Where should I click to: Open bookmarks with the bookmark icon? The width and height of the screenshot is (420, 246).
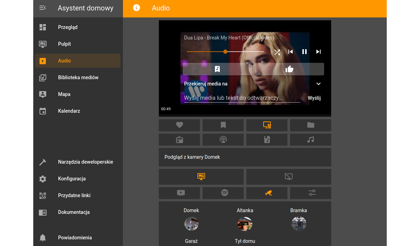pyautogui.click(x=223, y=125)
